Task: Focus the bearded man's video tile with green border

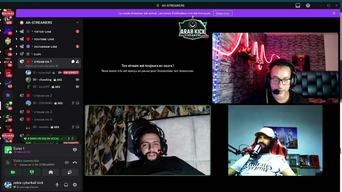Action: click(148, 141)
